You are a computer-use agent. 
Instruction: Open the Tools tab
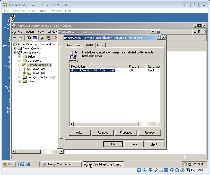[x=100, y=45]
